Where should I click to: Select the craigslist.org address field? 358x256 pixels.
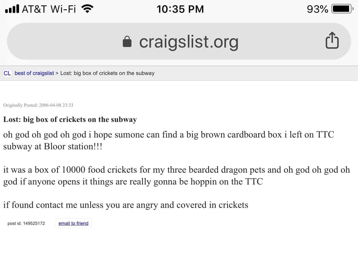click(x=179, y=41)
